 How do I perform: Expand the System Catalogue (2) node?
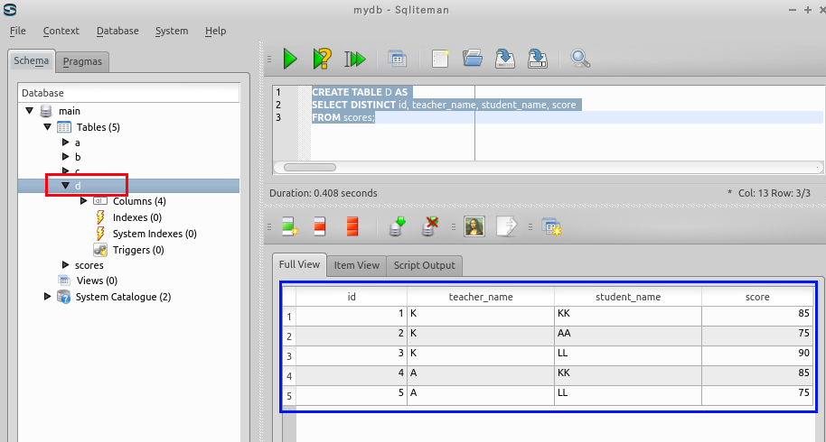click(x=47, y=297)
